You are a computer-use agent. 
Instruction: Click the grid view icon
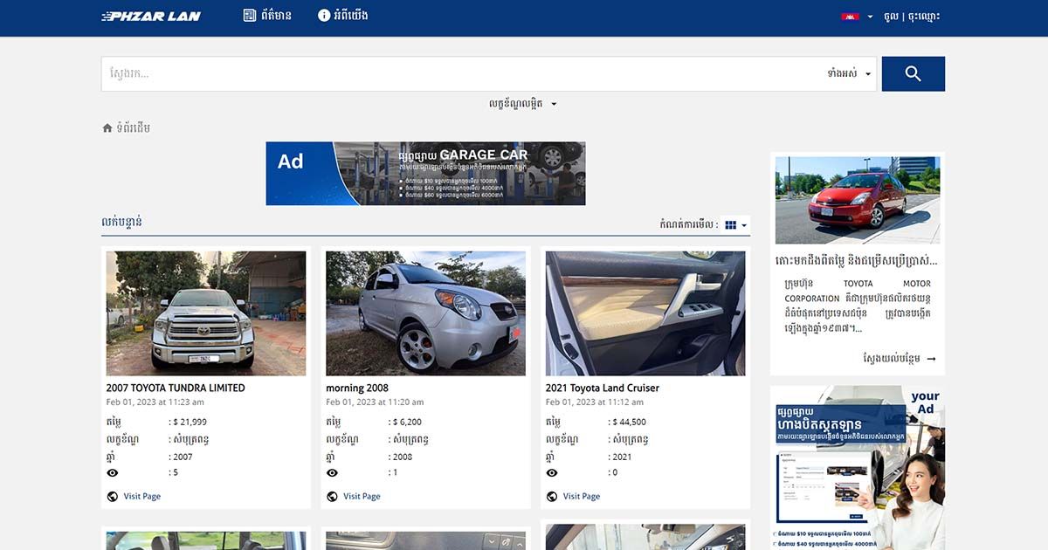coord(731,225)
